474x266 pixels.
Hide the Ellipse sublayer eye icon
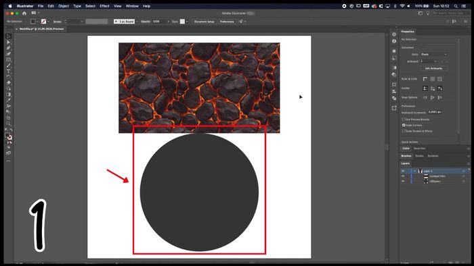coord(403,182)
